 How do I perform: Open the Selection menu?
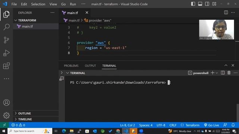click(38, 4)
